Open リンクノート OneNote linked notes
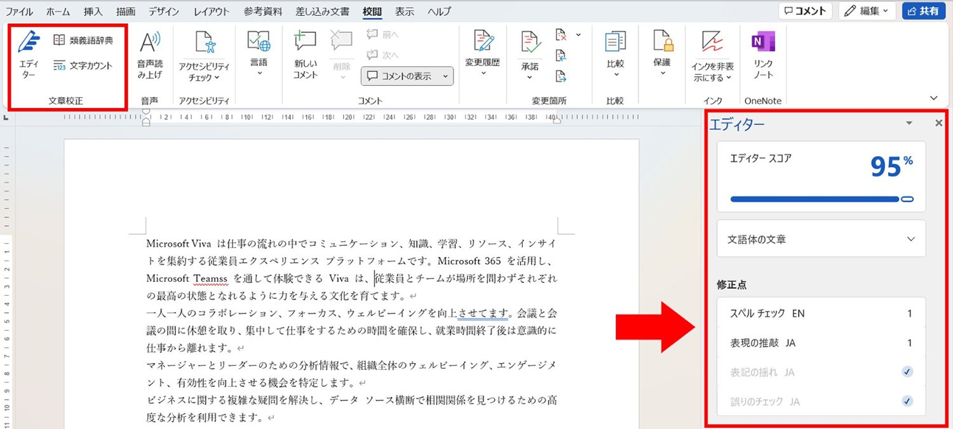This screenshot has width=953, height=429. 763,54
